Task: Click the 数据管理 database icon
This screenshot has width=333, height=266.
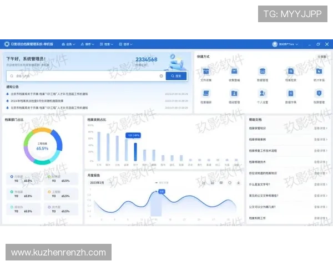Action: point(262,71)
